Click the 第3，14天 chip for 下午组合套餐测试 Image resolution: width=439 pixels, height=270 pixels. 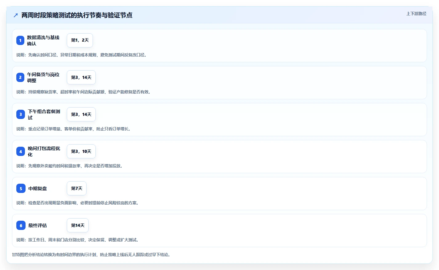tap(81, 114)
